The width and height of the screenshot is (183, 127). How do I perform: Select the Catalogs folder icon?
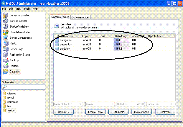(6, 72)
